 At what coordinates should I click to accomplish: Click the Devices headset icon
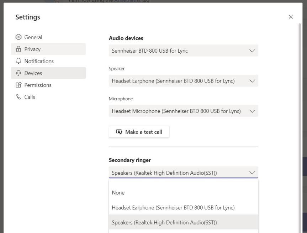(x=19, y=73)
